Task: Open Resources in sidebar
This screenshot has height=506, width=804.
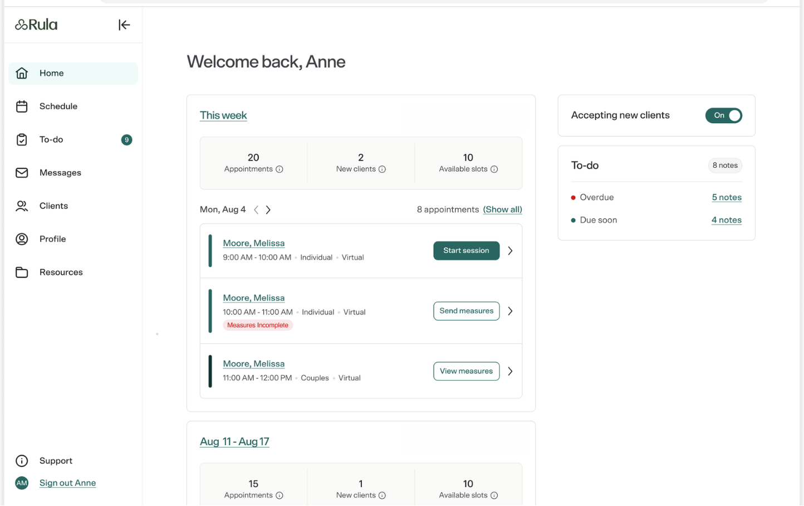Action: coord(73,273)
